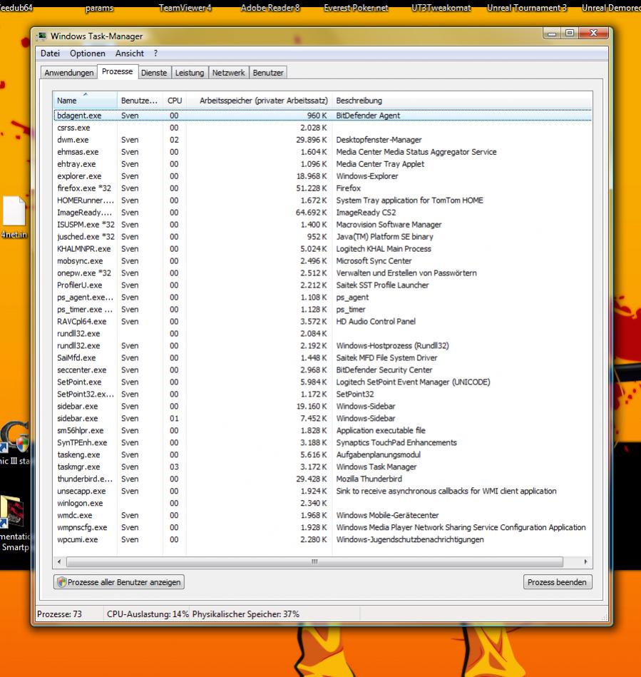Viewport: 641px width, 677px height.
Task: Select the ehmsas.exe process
Action: (322, 151)
